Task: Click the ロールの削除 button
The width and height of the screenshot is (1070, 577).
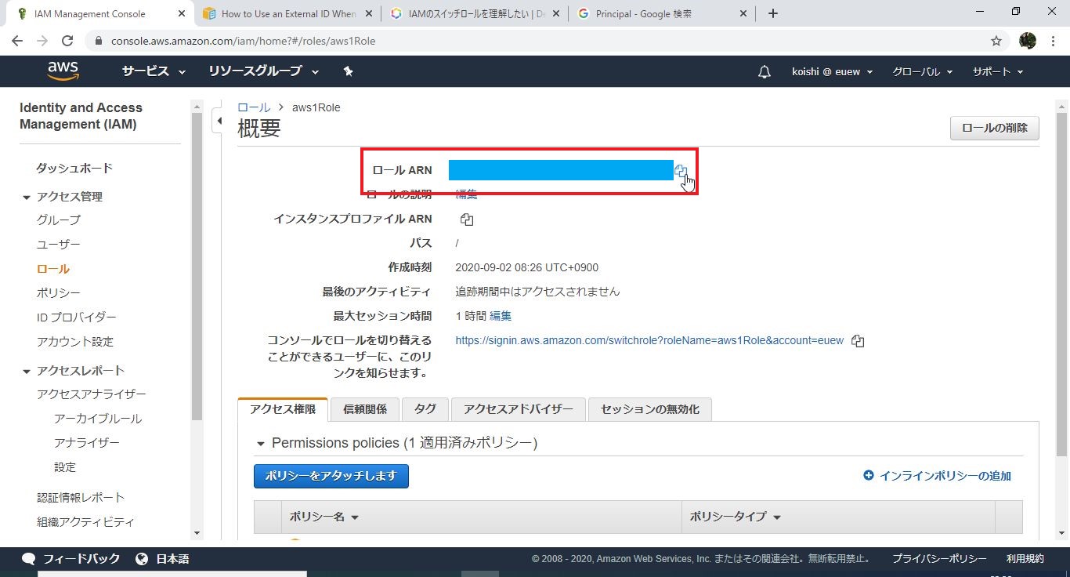Action: pos(995,129)
